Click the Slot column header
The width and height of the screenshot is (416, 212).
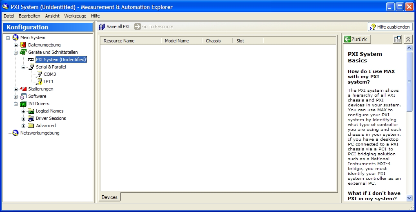click(248, 41)
